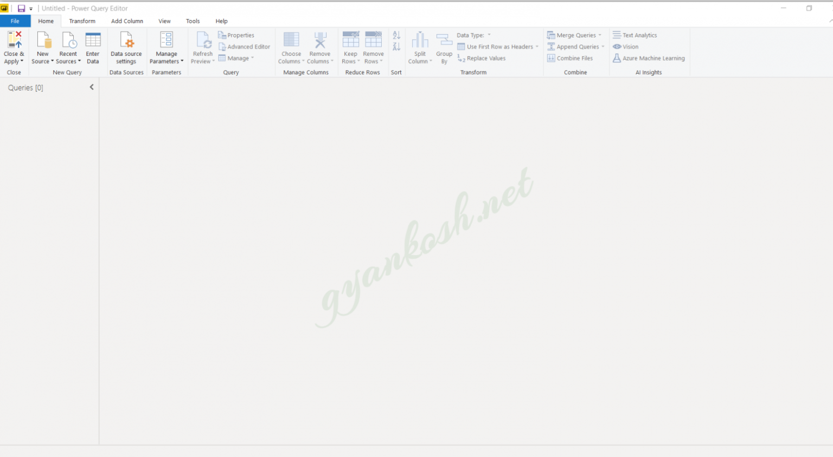Image resolution: width=833 pixels, height=457 pixels.
Task: Click the sort ascending icon
Action: (x=396, y=35)
